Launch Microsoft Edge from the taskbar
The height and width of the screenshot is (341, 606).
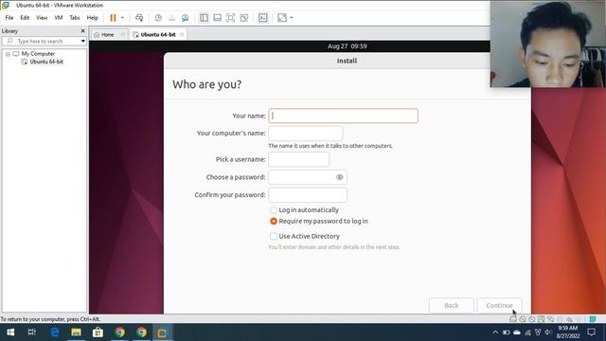[x=55, y=332]
